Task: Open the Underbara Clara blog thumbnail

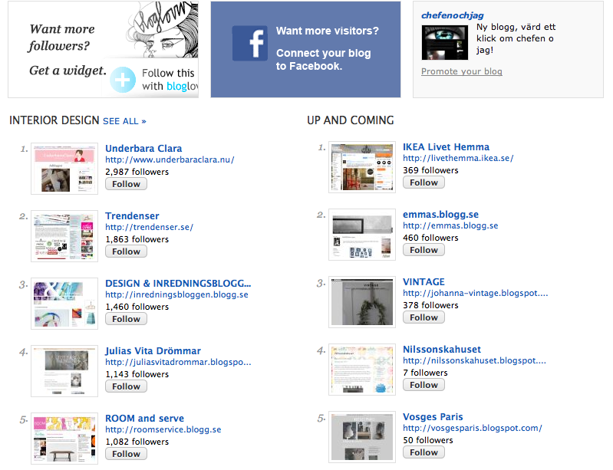Action: pyautogui.click(x=64, y=169)
